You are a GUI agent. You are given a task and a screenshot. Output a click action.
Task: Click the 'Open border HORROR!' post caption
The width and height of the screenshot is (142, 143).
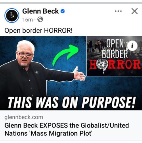pos(38,31)
